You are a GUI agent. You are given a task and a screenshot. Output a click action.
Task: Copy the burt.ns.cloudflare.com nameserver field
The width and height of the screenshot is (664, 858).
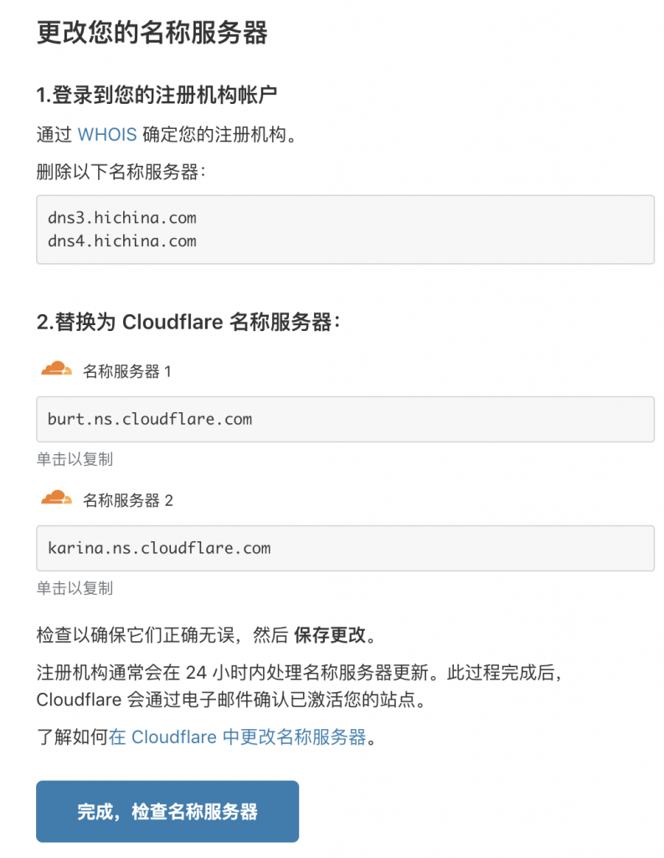[x=345, y=419]
